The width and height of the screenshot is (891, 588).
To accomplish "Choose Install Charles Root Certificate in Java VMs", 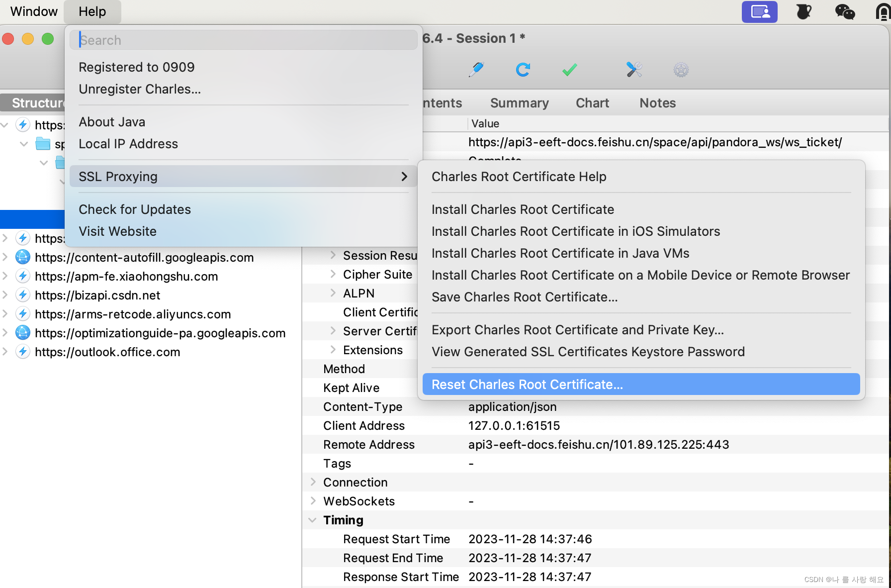I will 641,253.
